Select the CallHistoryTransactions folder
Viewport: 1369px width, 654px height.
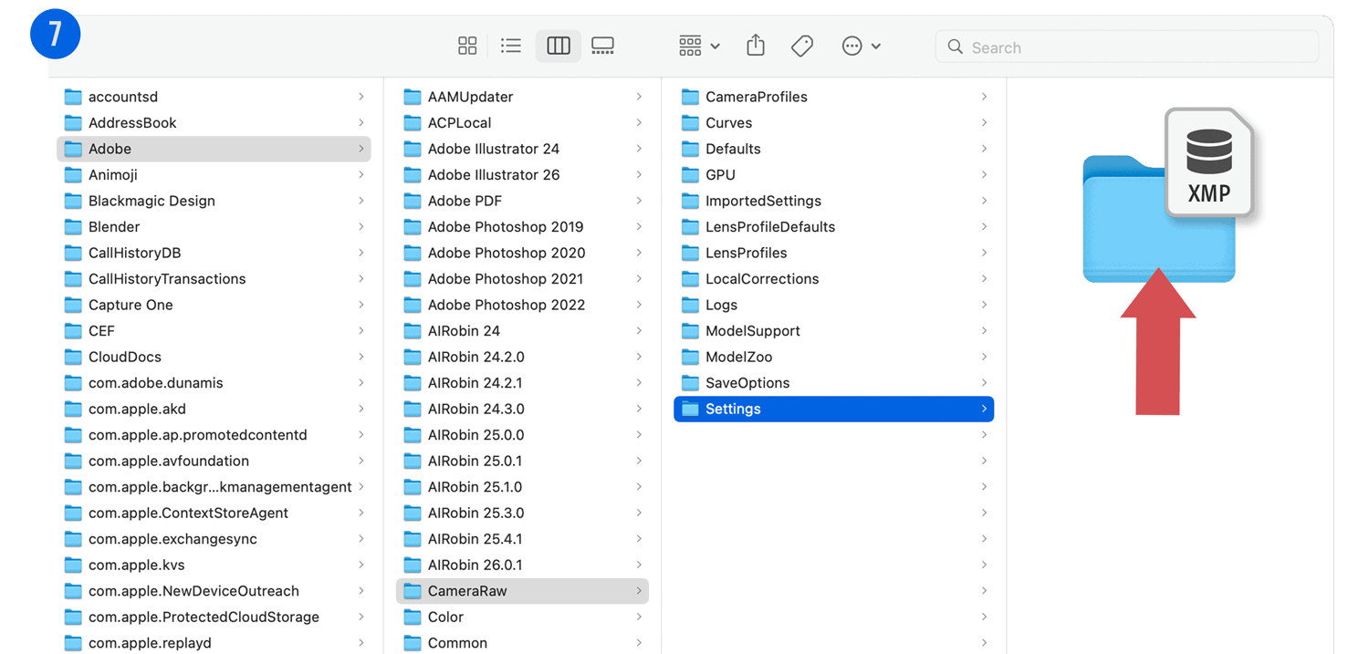click(214, 278)
